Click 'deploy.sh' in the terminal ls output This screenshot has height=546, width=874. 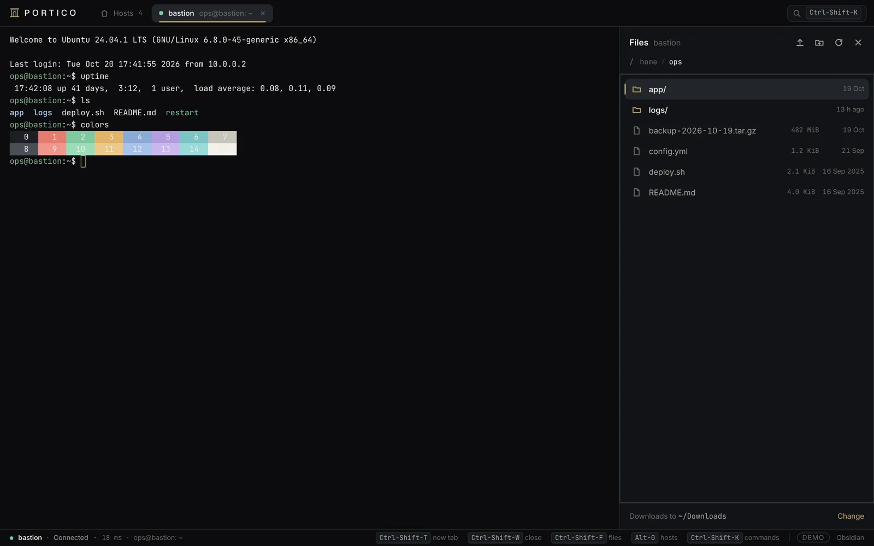click(83, 112)
